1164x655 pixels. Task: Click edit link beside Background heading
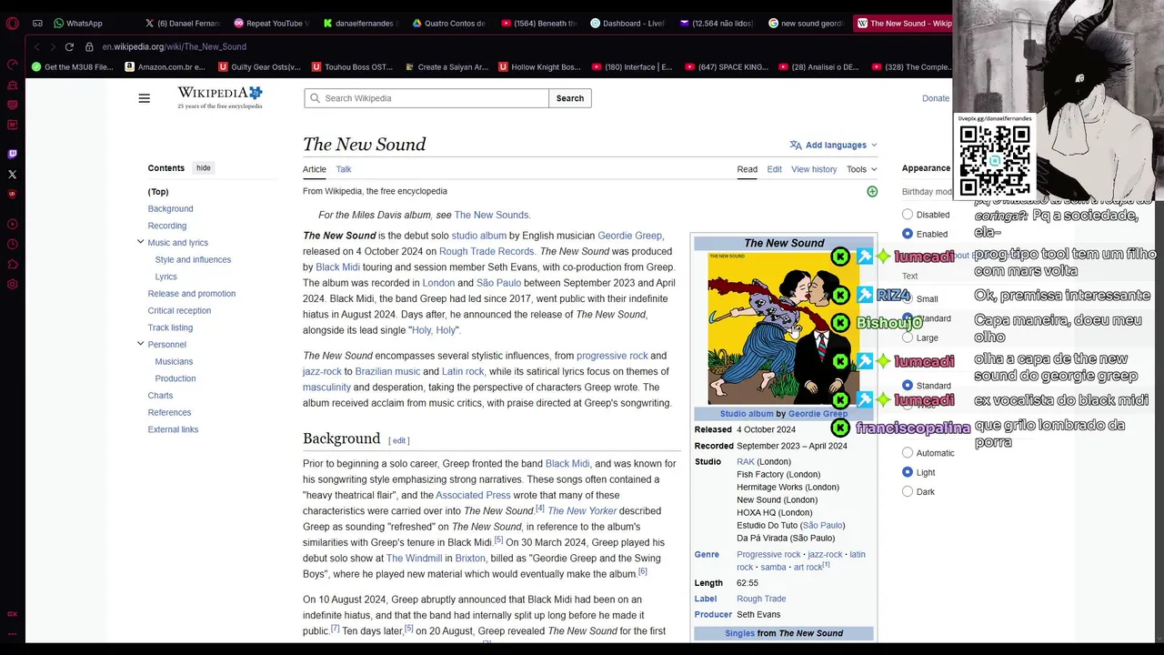click(399, 441)
